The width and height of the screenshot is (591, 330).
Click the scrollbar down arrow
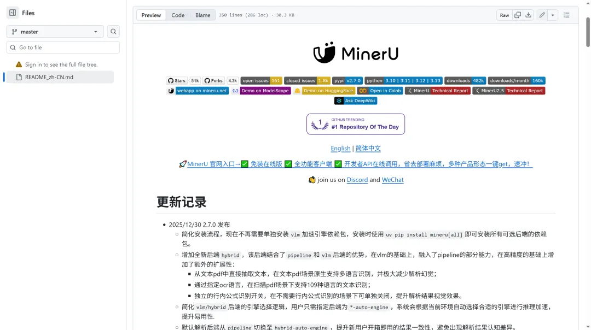588,327
